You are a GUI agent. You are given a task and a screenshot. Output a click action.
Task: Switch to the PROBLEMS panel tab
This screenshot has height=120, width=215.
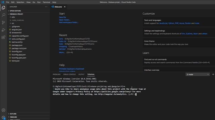[x=57, y=74]
